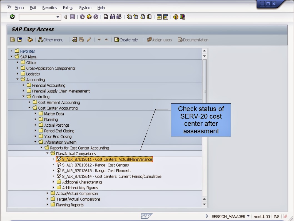Image resolution: width=294 pixels, height=221 pixels.
Task: Click the User Menu icon
Action: [13, 40]
